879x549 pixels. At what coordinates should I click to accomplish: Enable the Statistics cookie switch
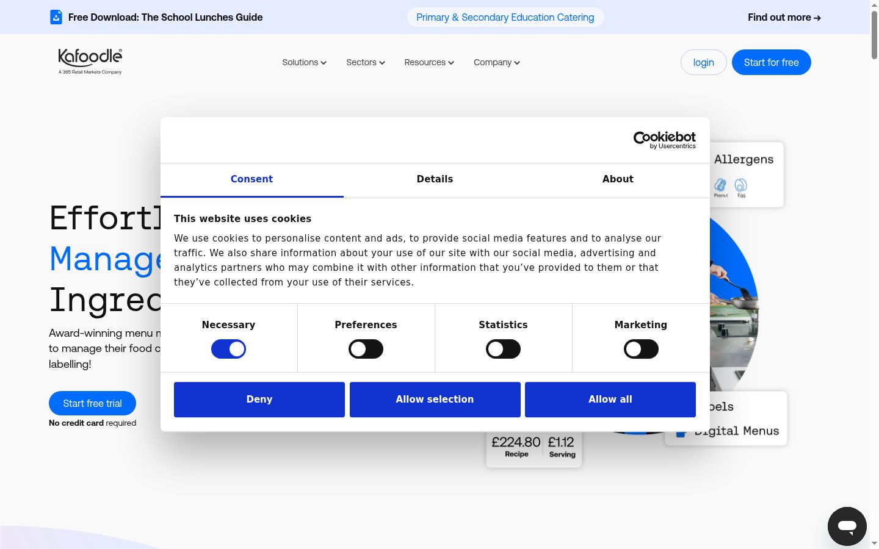coord(503,349)
